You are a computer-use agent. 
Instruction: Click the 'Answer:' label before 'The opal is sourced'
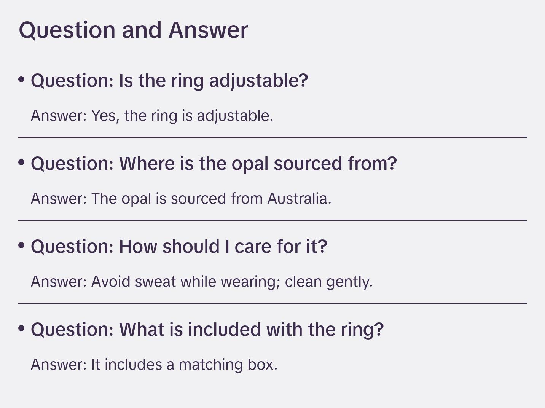point(59,199)
